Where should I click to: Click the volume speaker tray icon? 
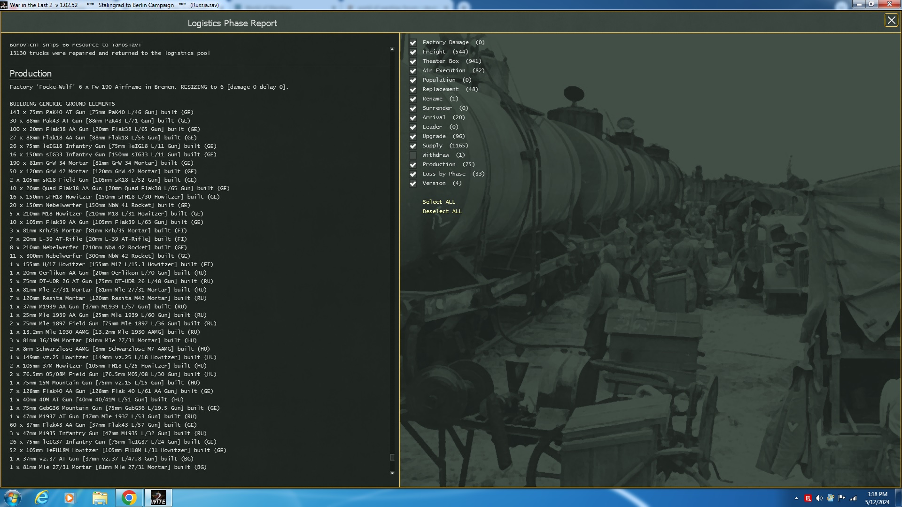click(x=819, y=498)
